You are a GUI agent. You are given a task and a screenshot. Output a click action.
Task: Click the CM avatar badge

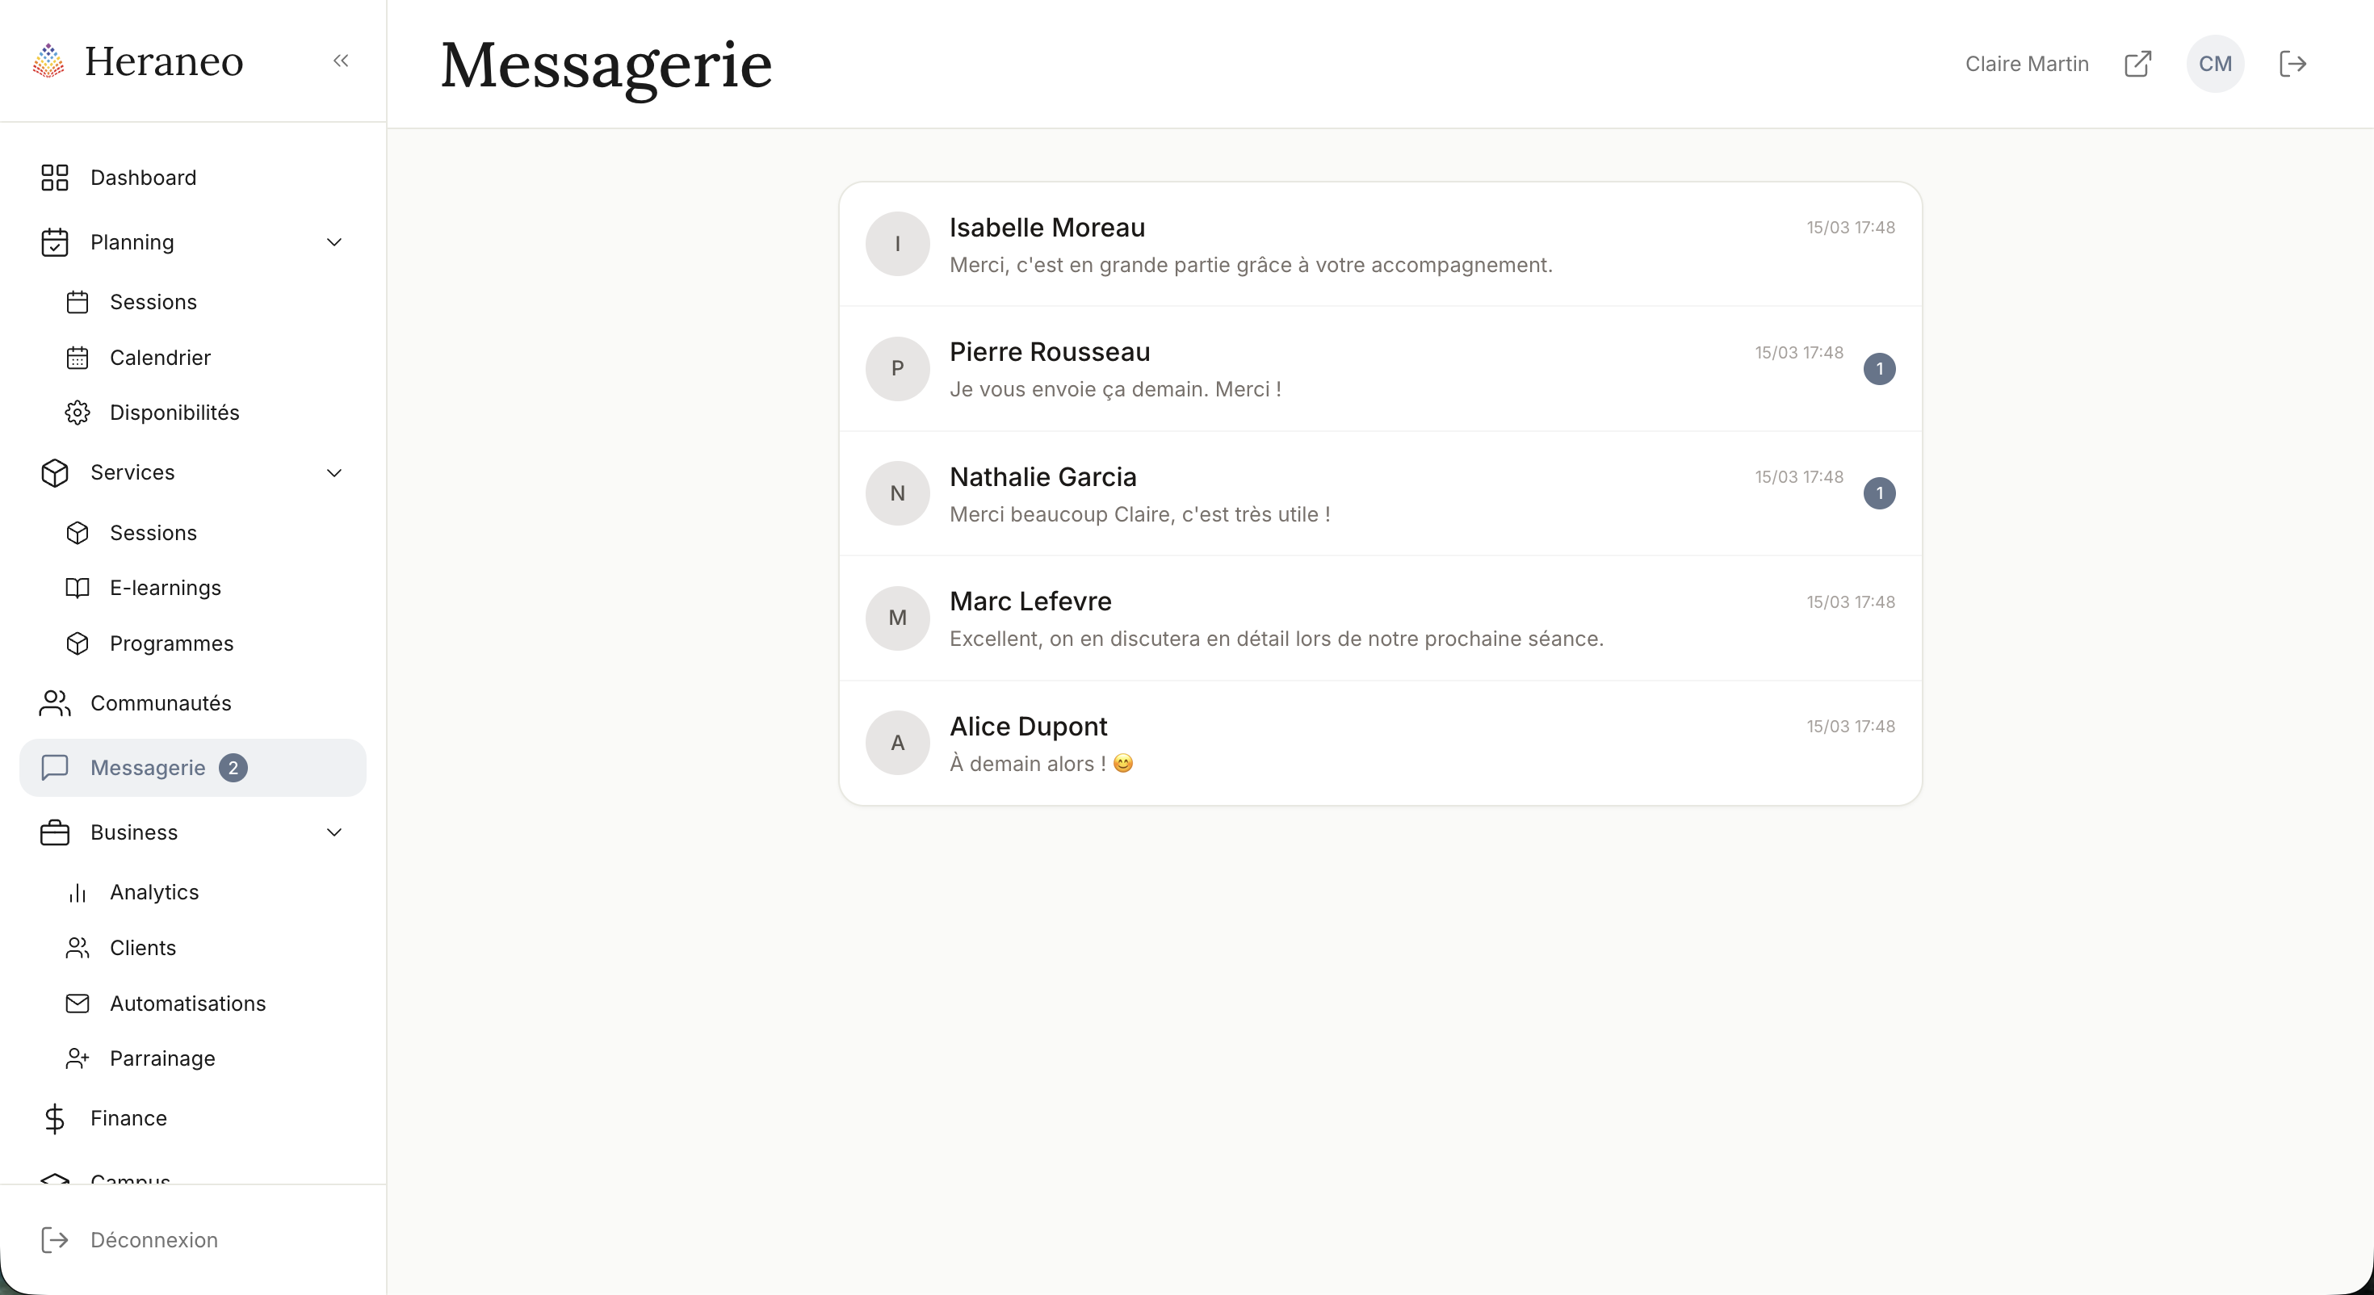click(2216, 64)
